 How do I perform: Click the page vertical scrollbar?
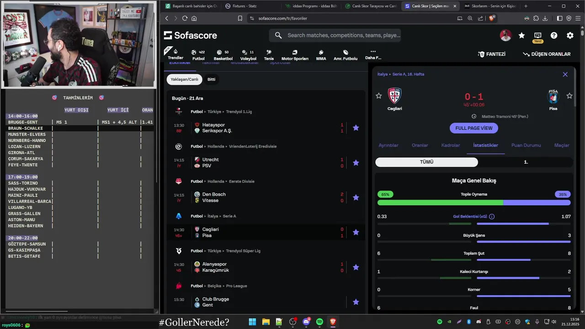pyautogui.click(x=582, y=33)
